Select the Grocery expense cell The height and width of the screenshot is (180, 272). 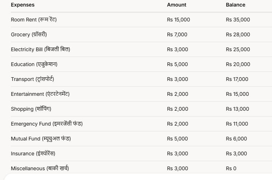[x=29, y=34]
